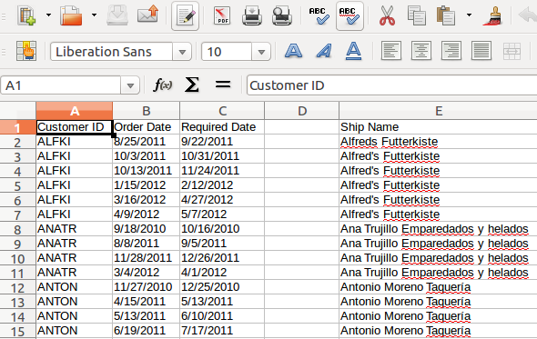Image resolution: width=537 pixels, height=339 pixels.
Task: Click the Merge and Center Cells icon
Action: point(512,51)
